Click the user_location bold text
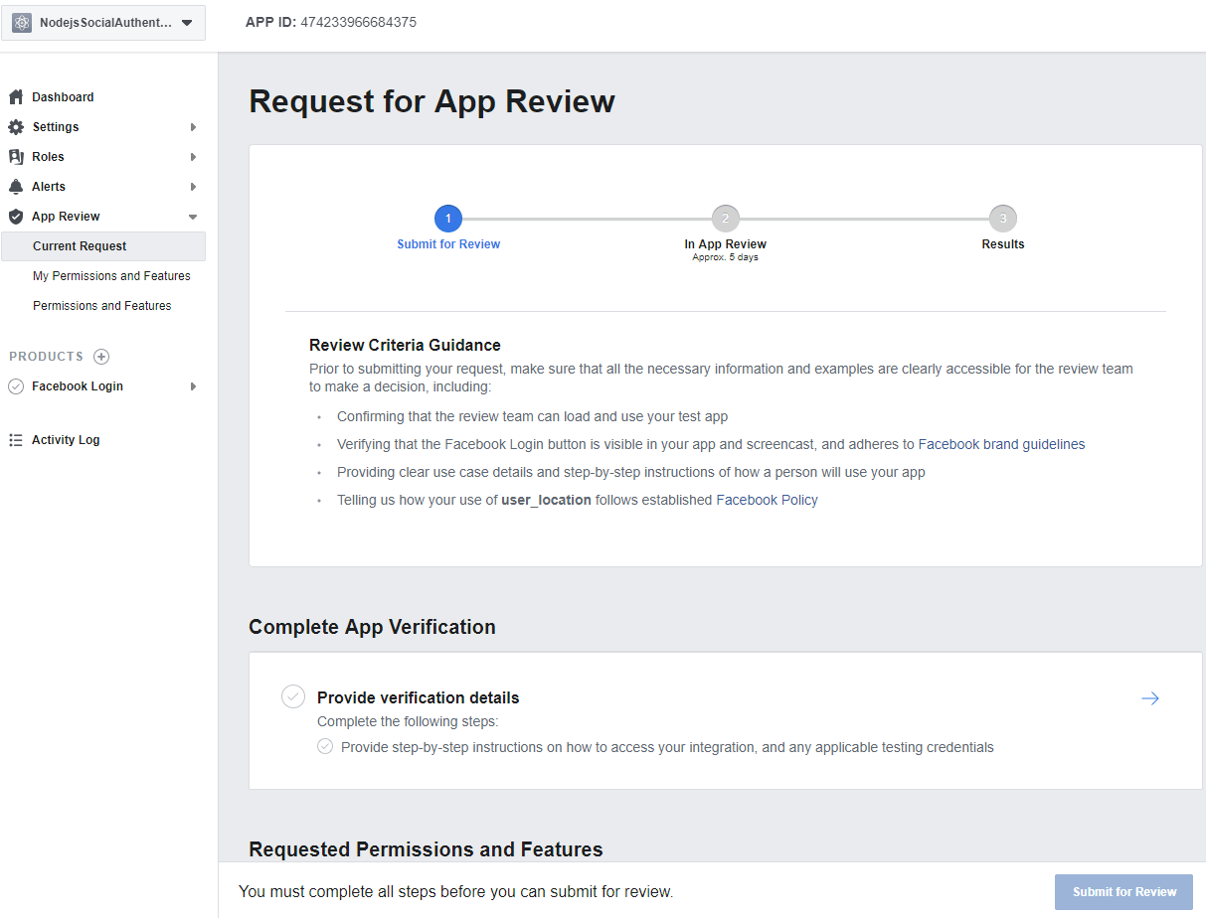 [546, 500]
